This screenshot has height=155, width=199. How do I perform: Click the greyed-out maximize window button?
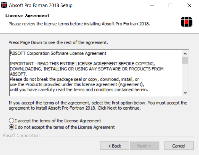(170, 5)
